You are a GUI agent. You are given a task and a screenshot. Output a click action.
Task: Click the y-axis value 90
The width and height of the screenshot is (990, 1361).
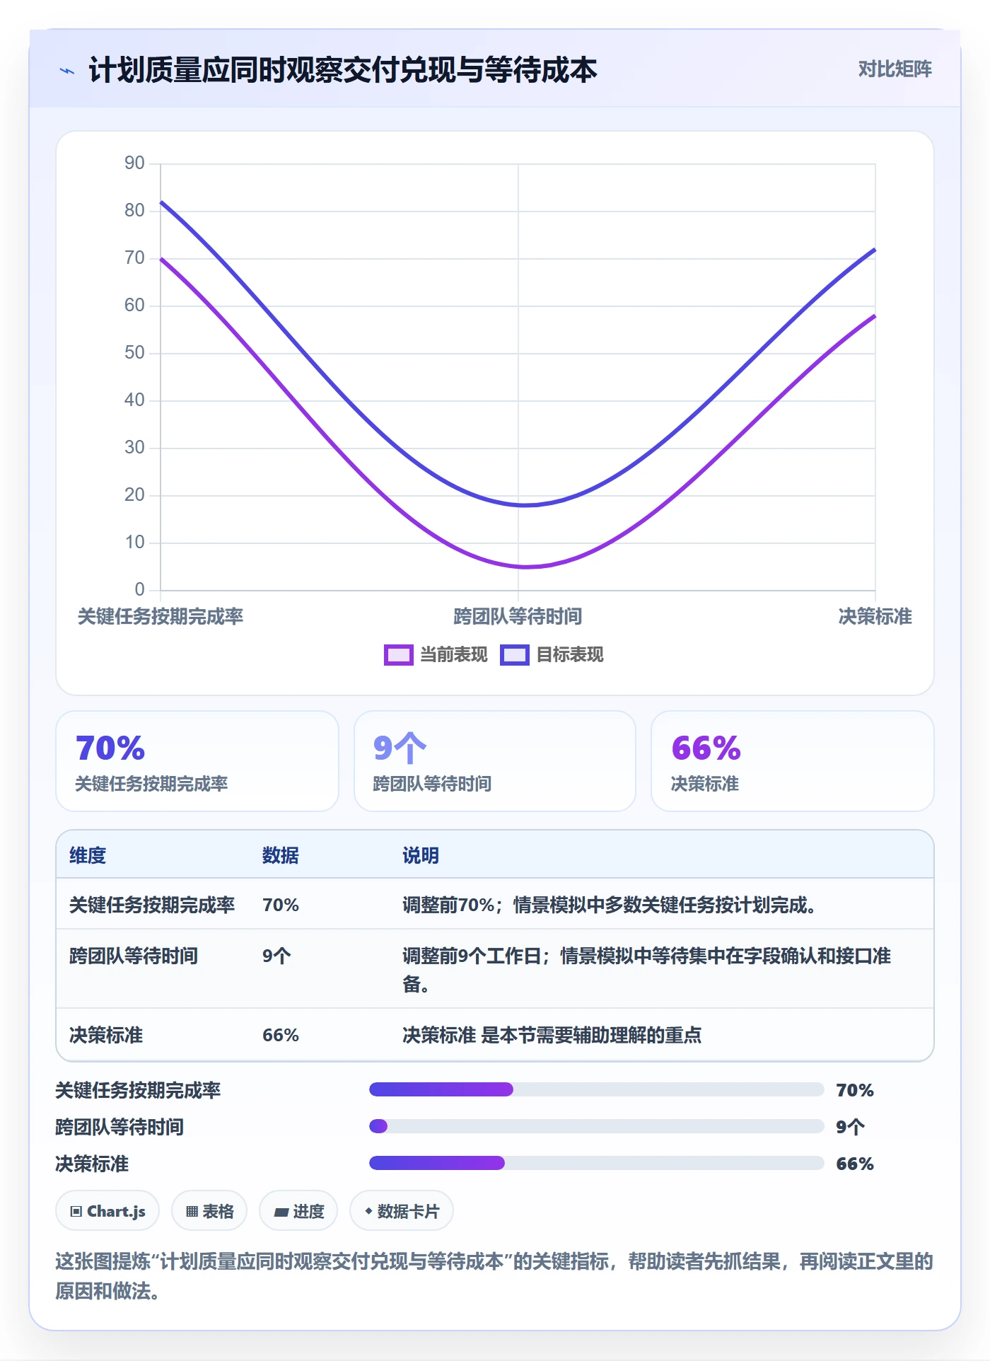pos(134,163)
